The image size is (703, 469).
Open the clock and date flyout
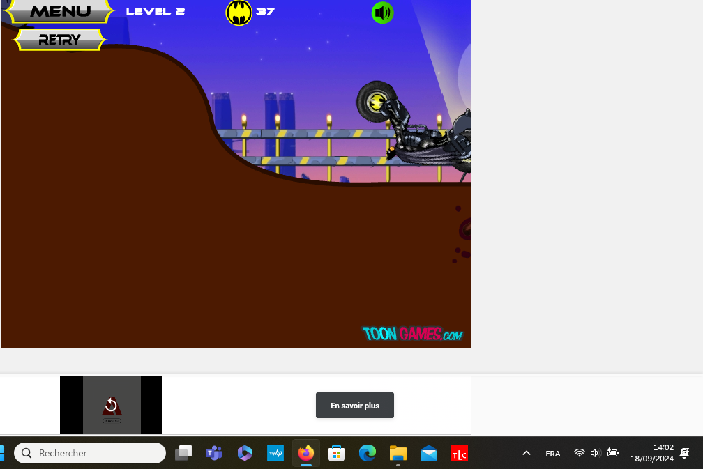(x=651, y=453)
